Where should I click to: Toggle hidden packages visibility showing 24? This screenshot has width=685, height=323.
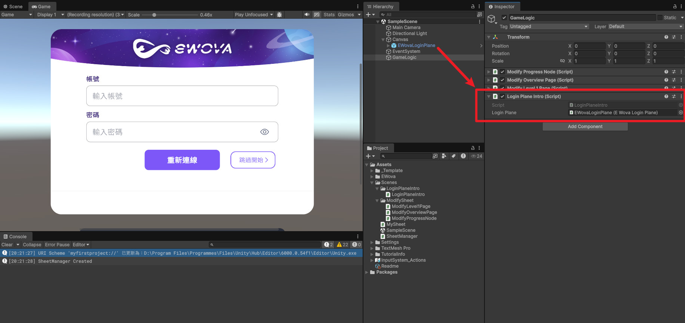coord(477,156)
